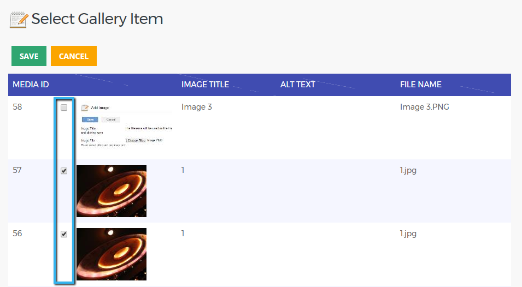Click the orange CANCEL button

tap(74, 56)
